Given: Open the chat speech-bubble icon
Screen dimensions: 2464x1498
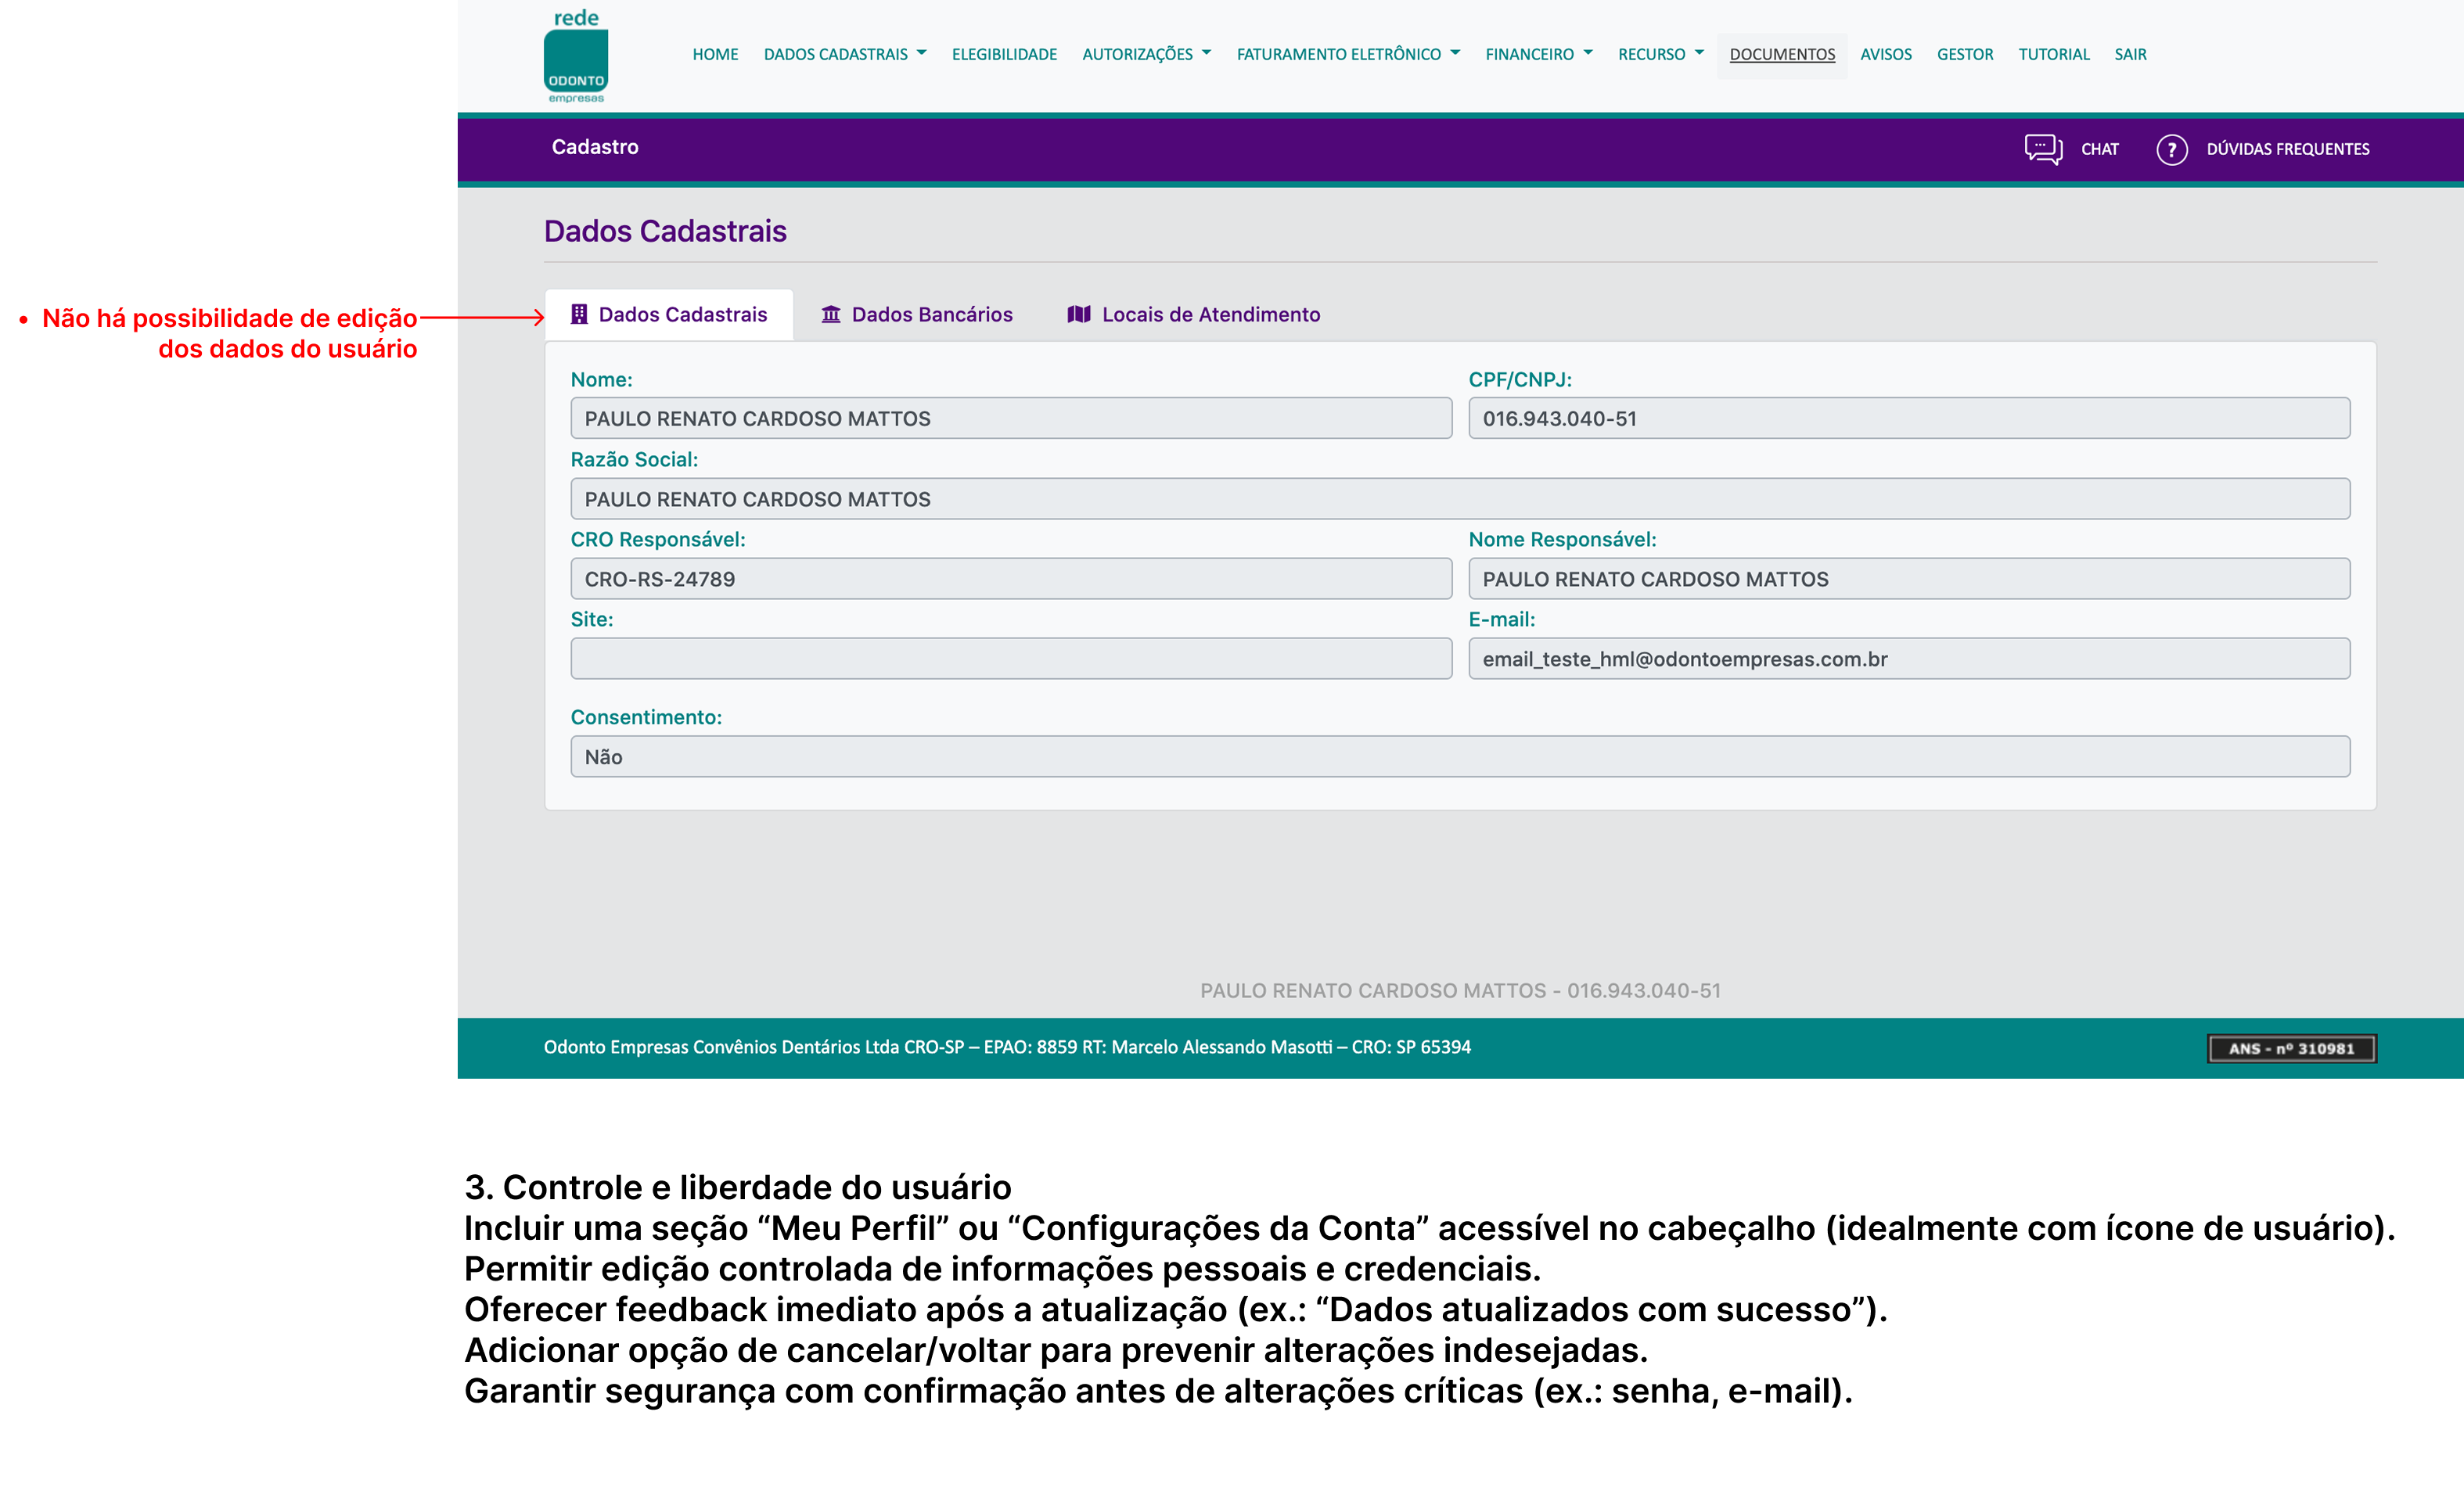Looking at the screenshot, I should click(x=2042, y=149).
